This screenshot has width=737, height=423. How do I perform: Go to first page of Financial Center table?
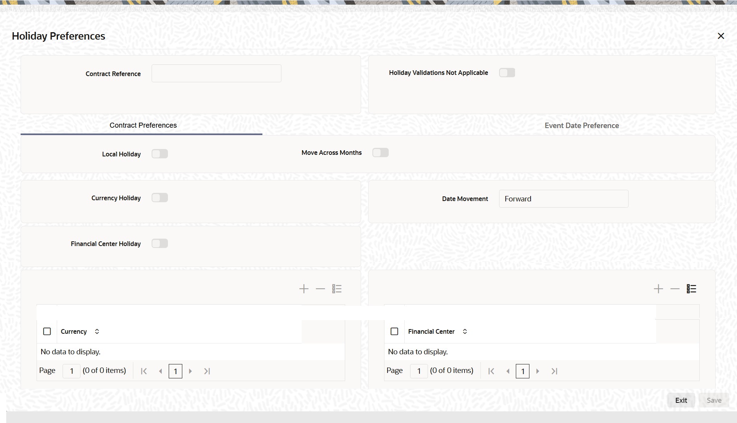[x=491, y=371]
